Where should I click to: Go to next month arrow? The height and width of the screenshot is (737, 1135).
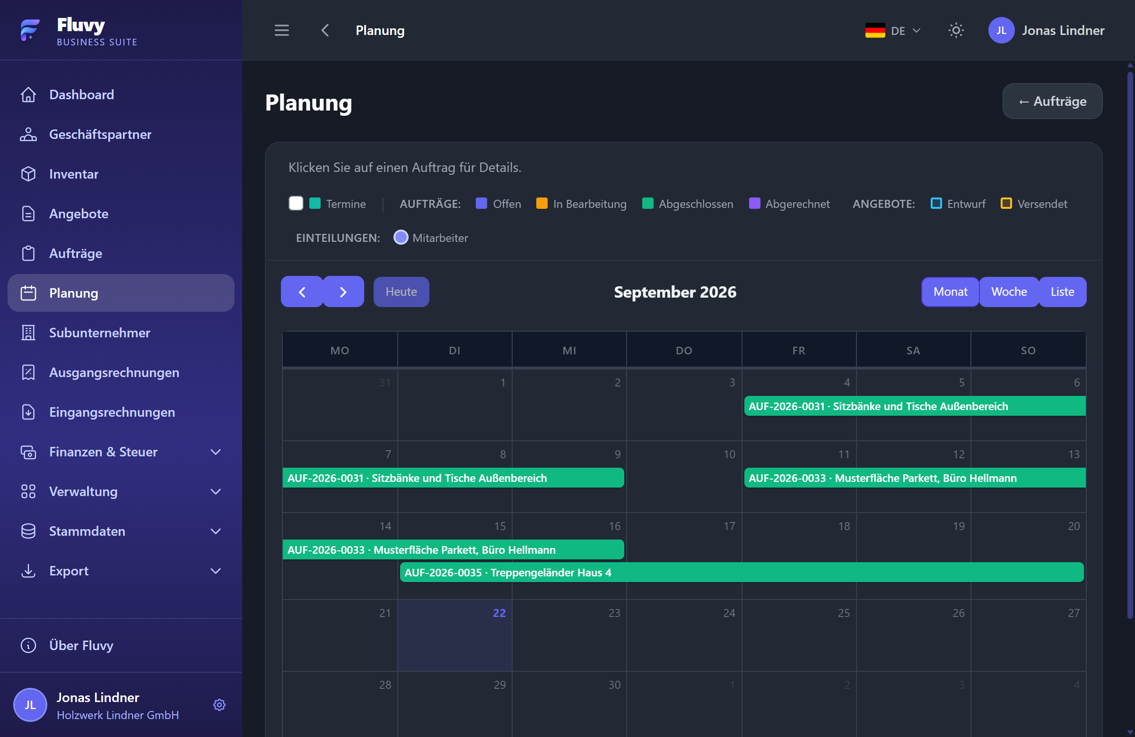tap(343, 291)
